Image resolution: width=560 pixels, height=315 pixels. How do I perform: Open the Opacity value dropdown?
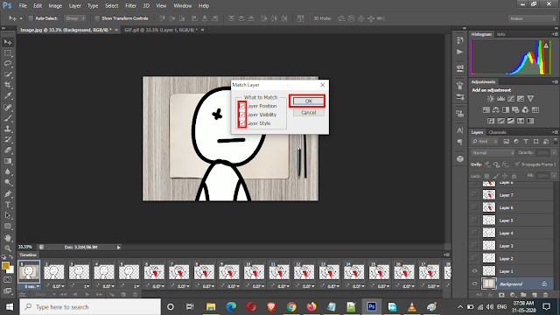click(554, 153)
